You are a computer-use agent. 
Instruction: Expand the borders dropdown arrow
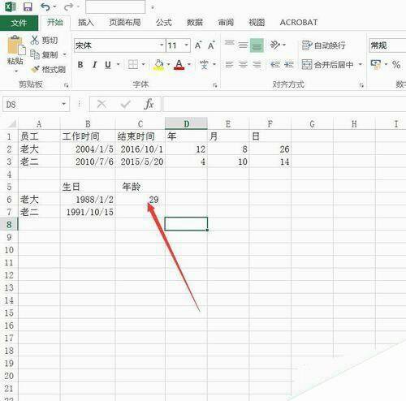(144, 65)
